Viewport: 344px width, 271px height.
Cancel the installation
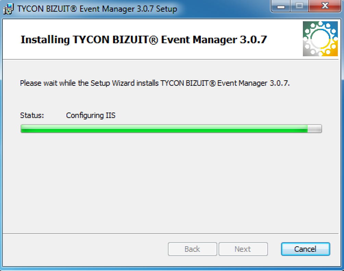point(305,249)
